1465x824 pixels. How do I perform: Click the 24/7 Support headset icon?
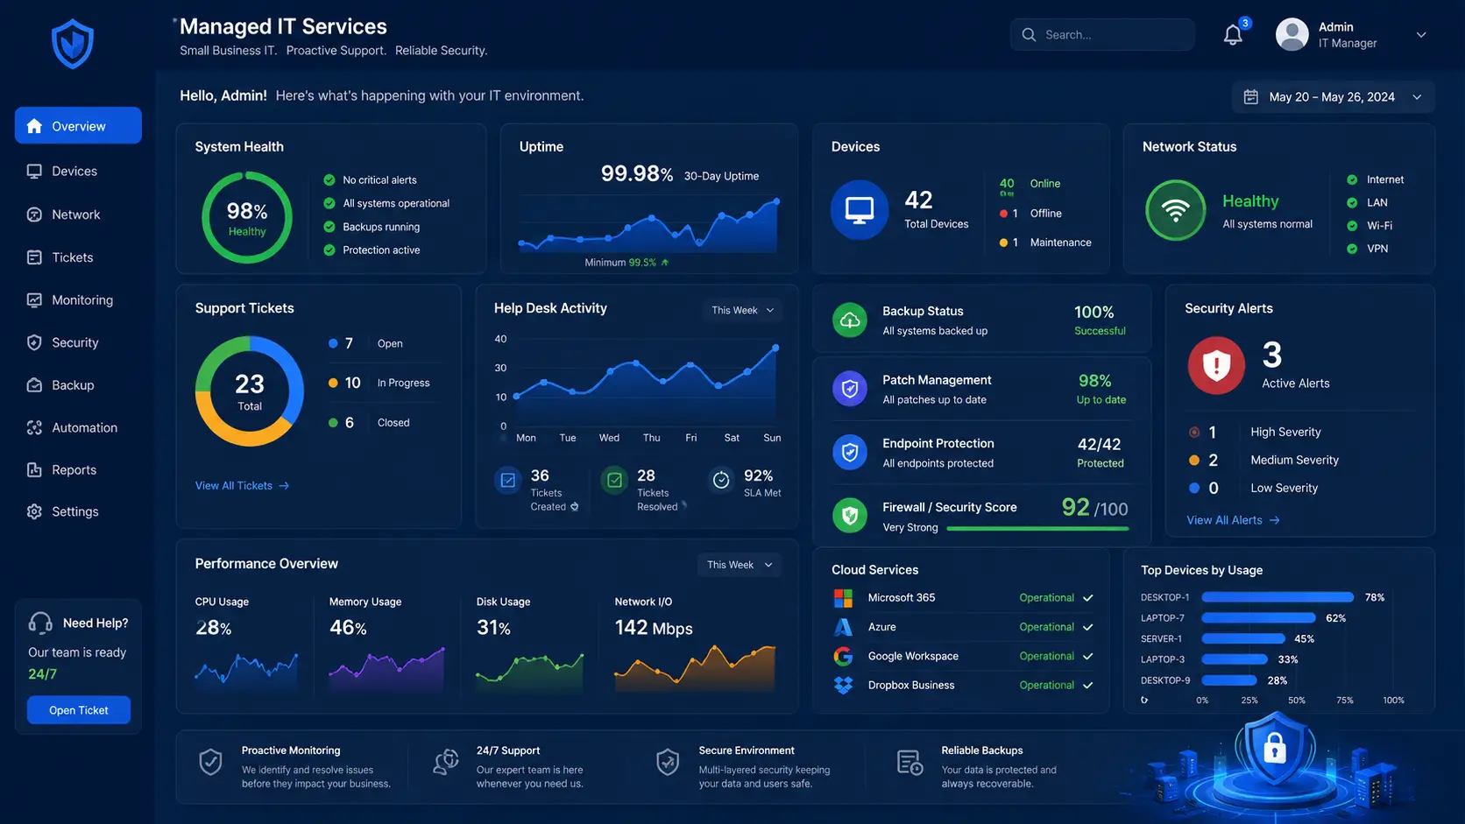[446, 762]
